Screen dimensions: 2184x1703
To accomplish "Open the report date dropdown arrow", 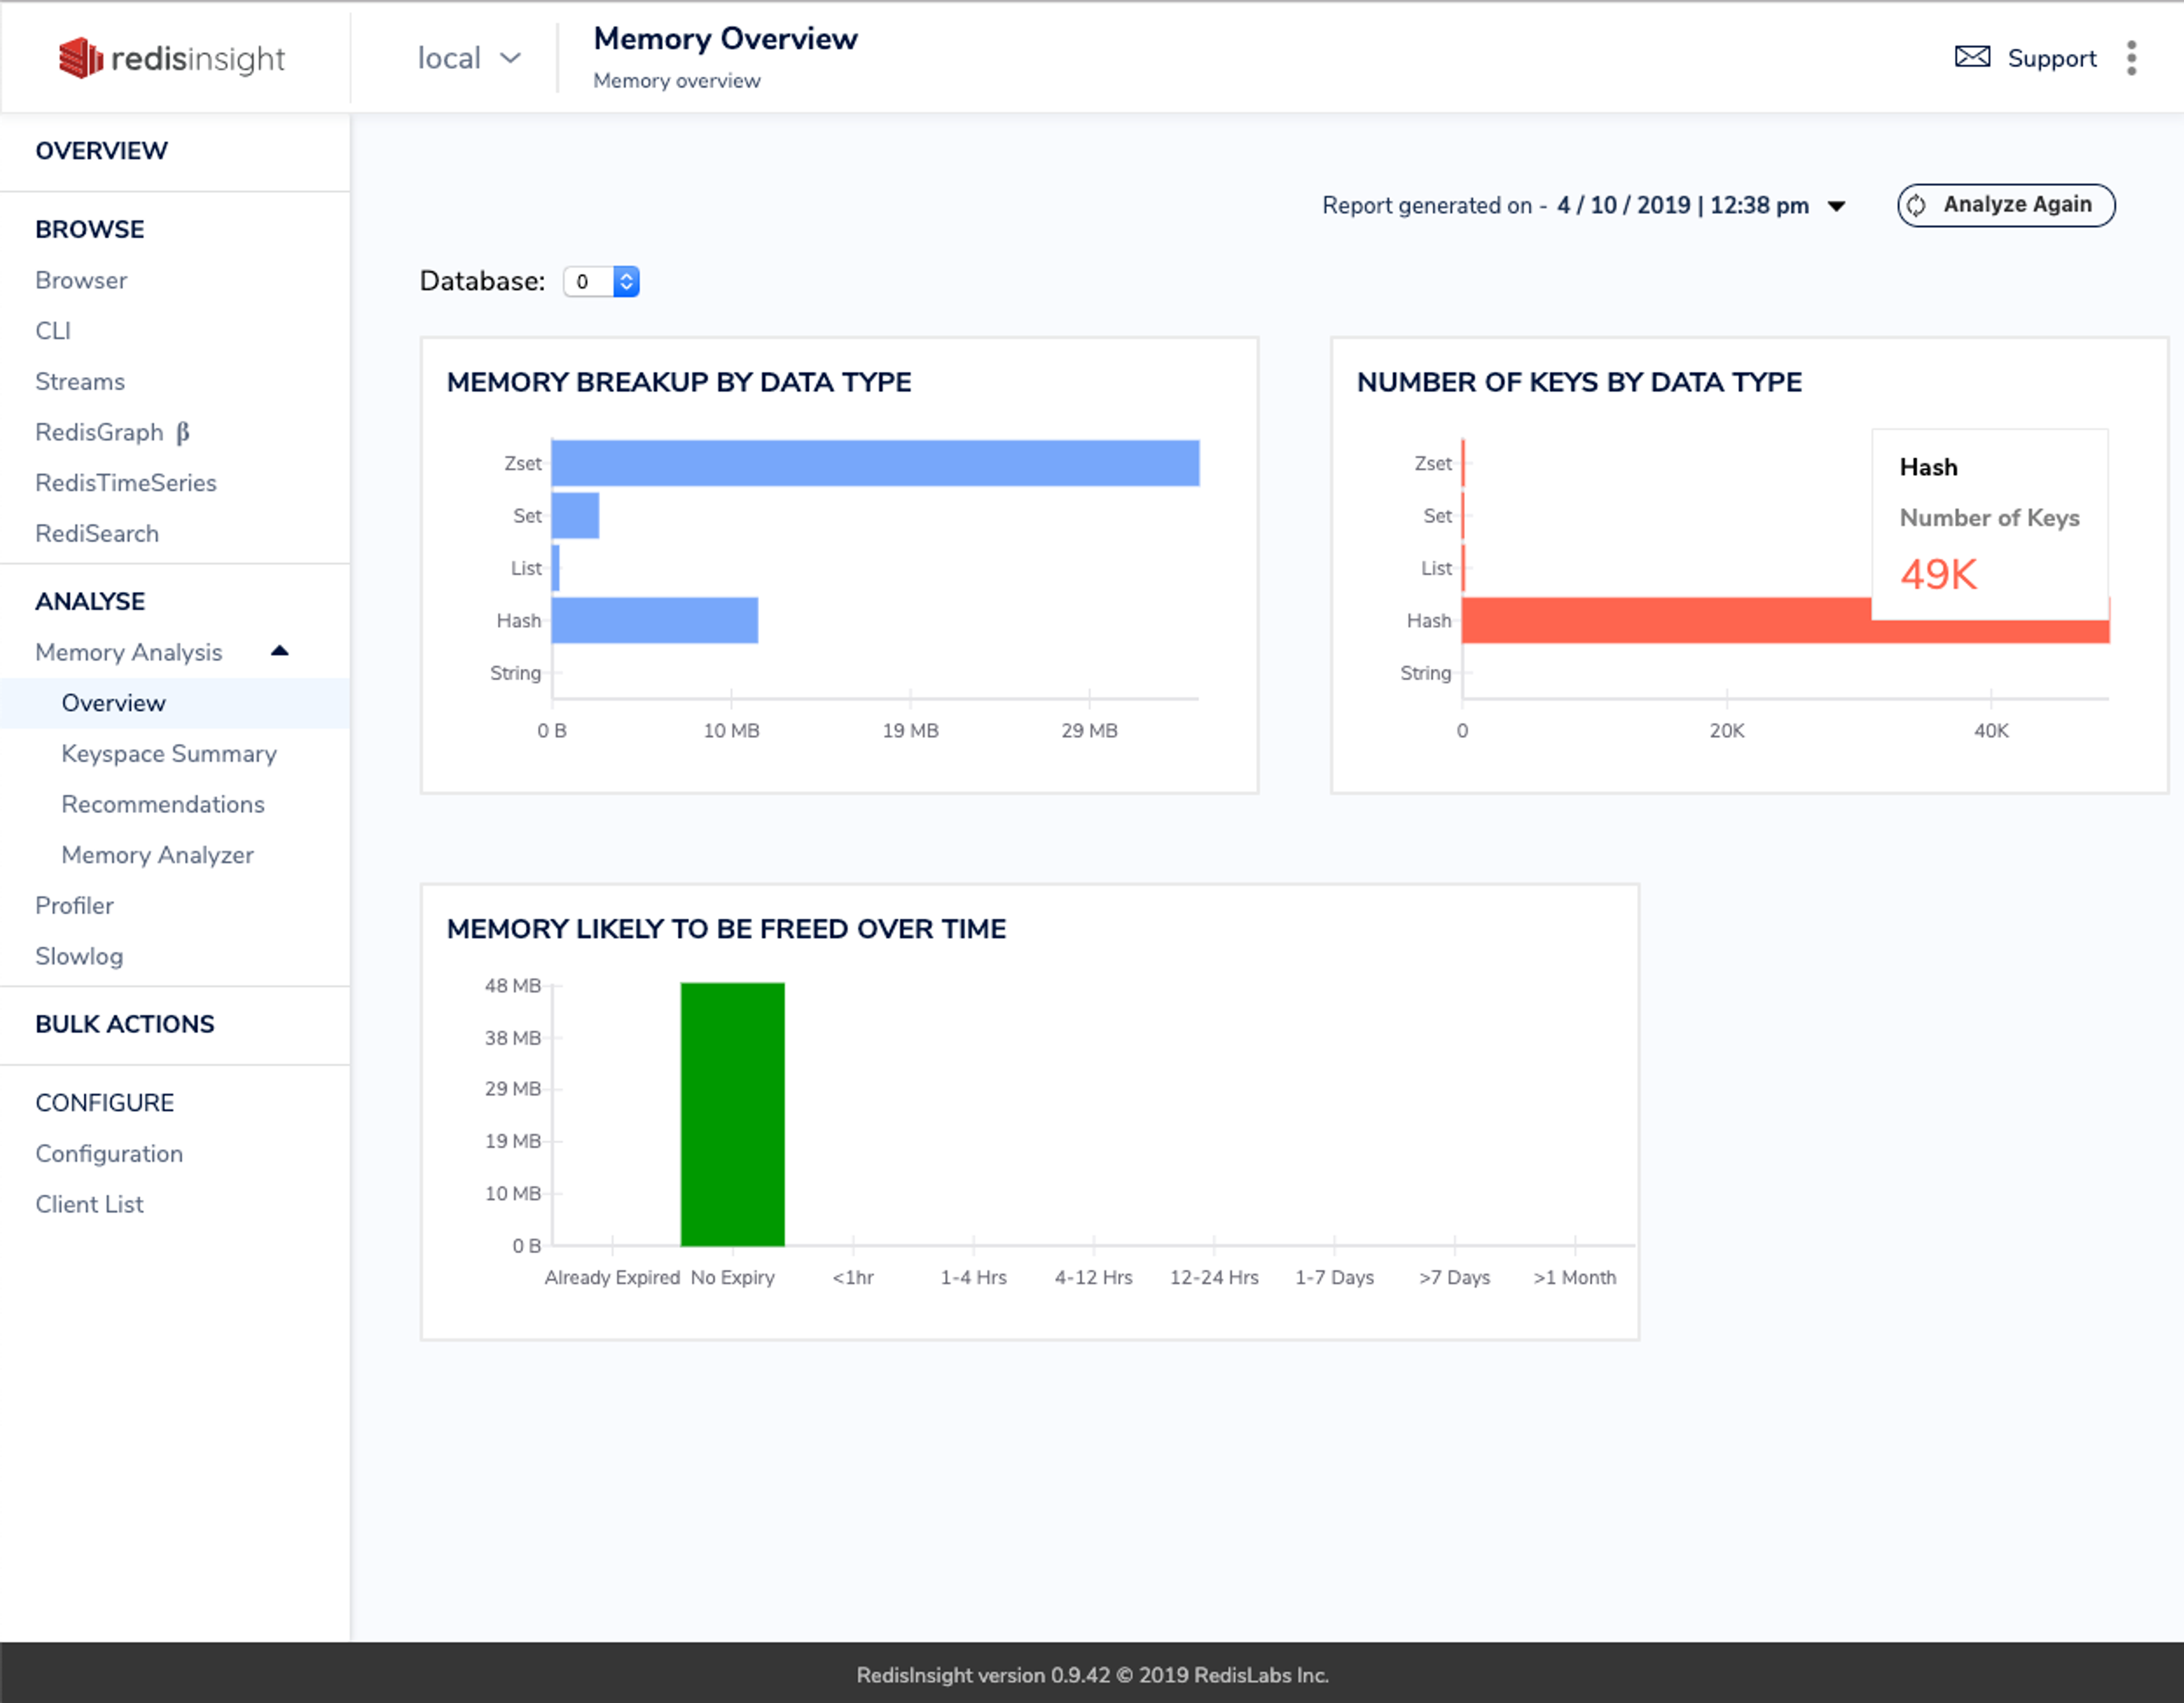I will click(x=1836, y=206).
